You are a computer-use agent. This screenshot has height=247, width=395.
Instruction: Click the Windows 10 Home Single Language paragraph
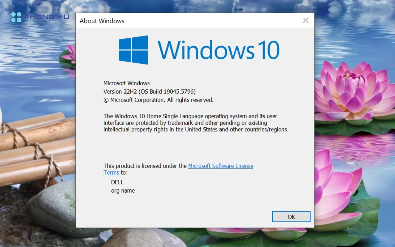196,123
